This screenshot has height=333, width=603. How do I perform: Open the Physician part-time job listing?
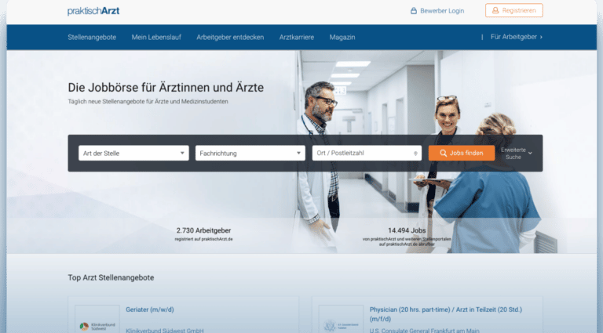[446, 314]
